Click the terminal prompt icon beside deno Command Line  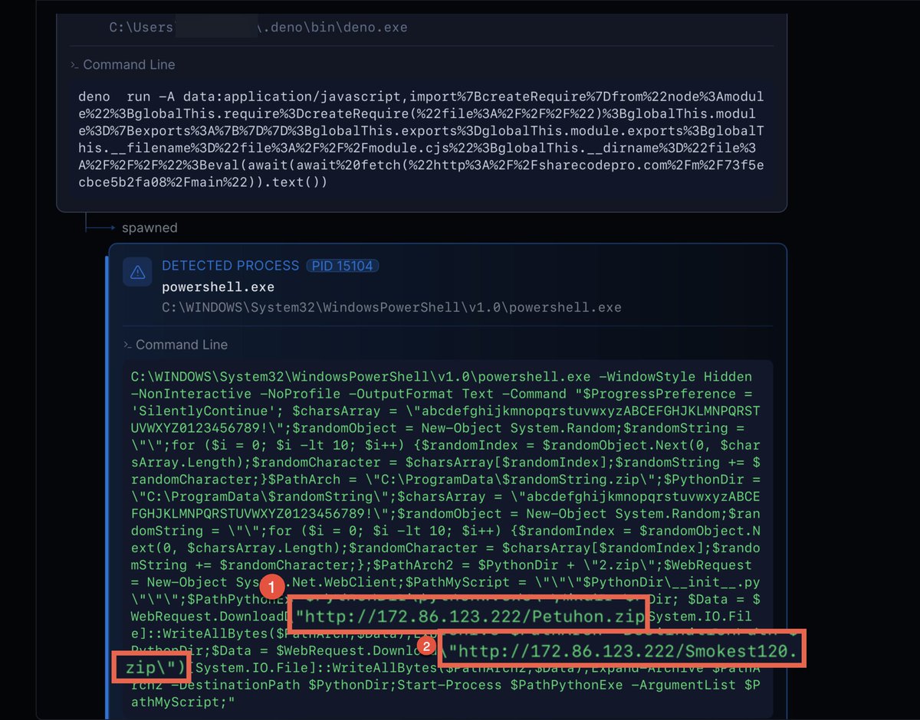click(74, 65)
